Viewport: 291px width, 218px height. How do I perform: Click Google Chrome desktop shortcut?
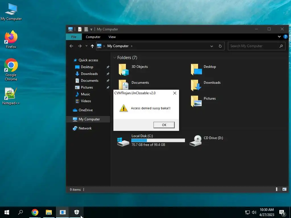tap(11, 70)
